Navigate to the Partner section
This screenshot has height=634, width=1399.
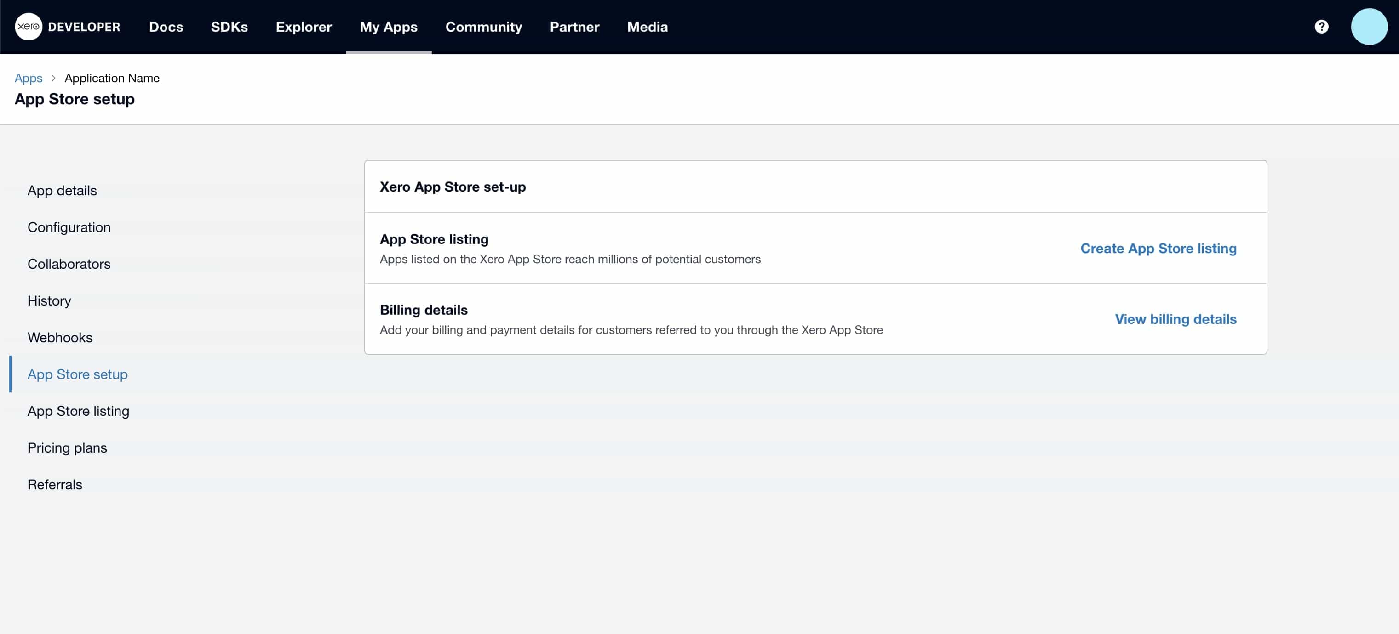pos(574,27)
